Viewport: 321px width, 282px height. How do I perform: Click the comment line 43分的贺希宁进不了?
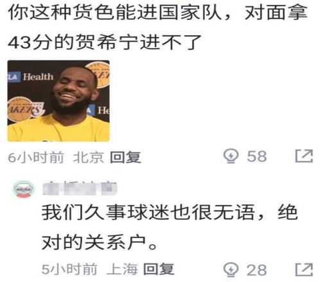[105, 42]
